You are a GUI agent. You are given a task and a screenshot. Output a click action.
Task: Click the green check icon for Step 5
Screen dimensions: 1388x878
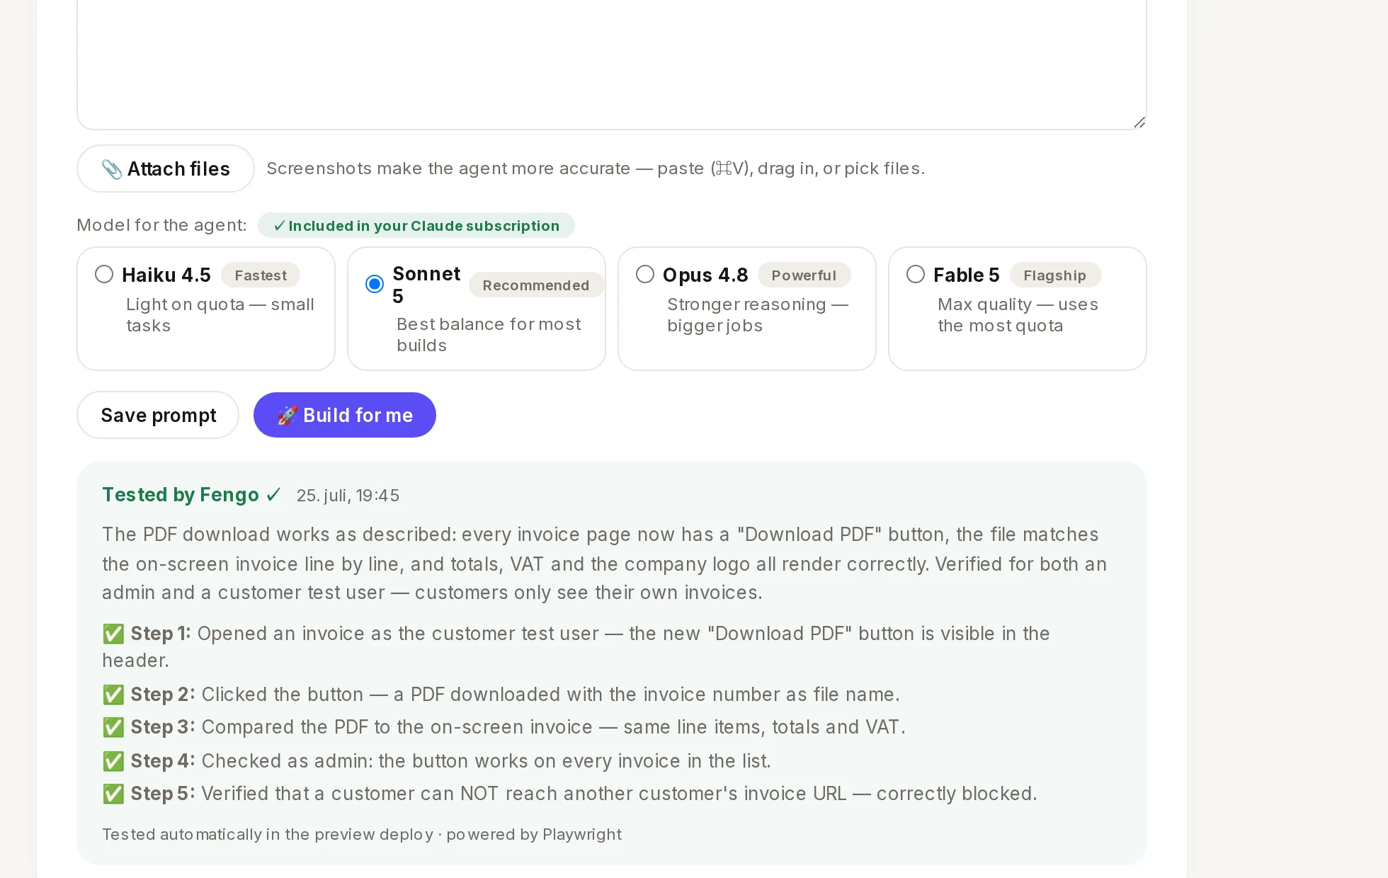tap(113, 794)
